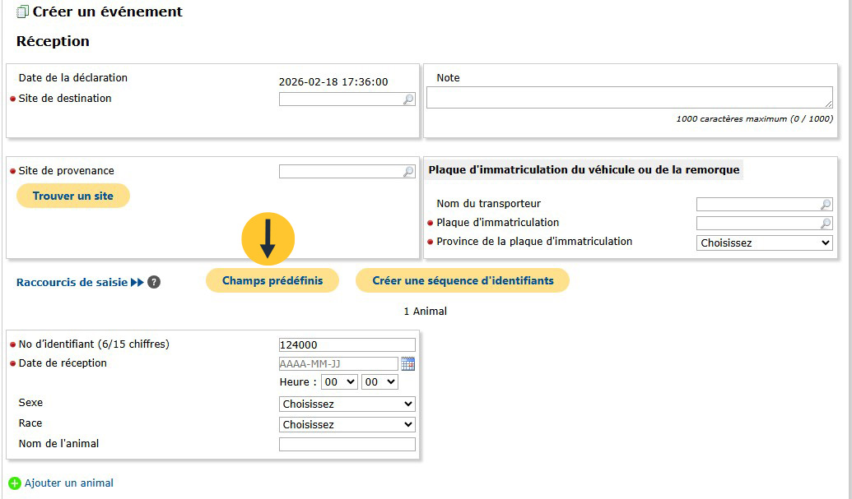Click the Trouver un site button
Screen dimensions: 852x499
73,196
